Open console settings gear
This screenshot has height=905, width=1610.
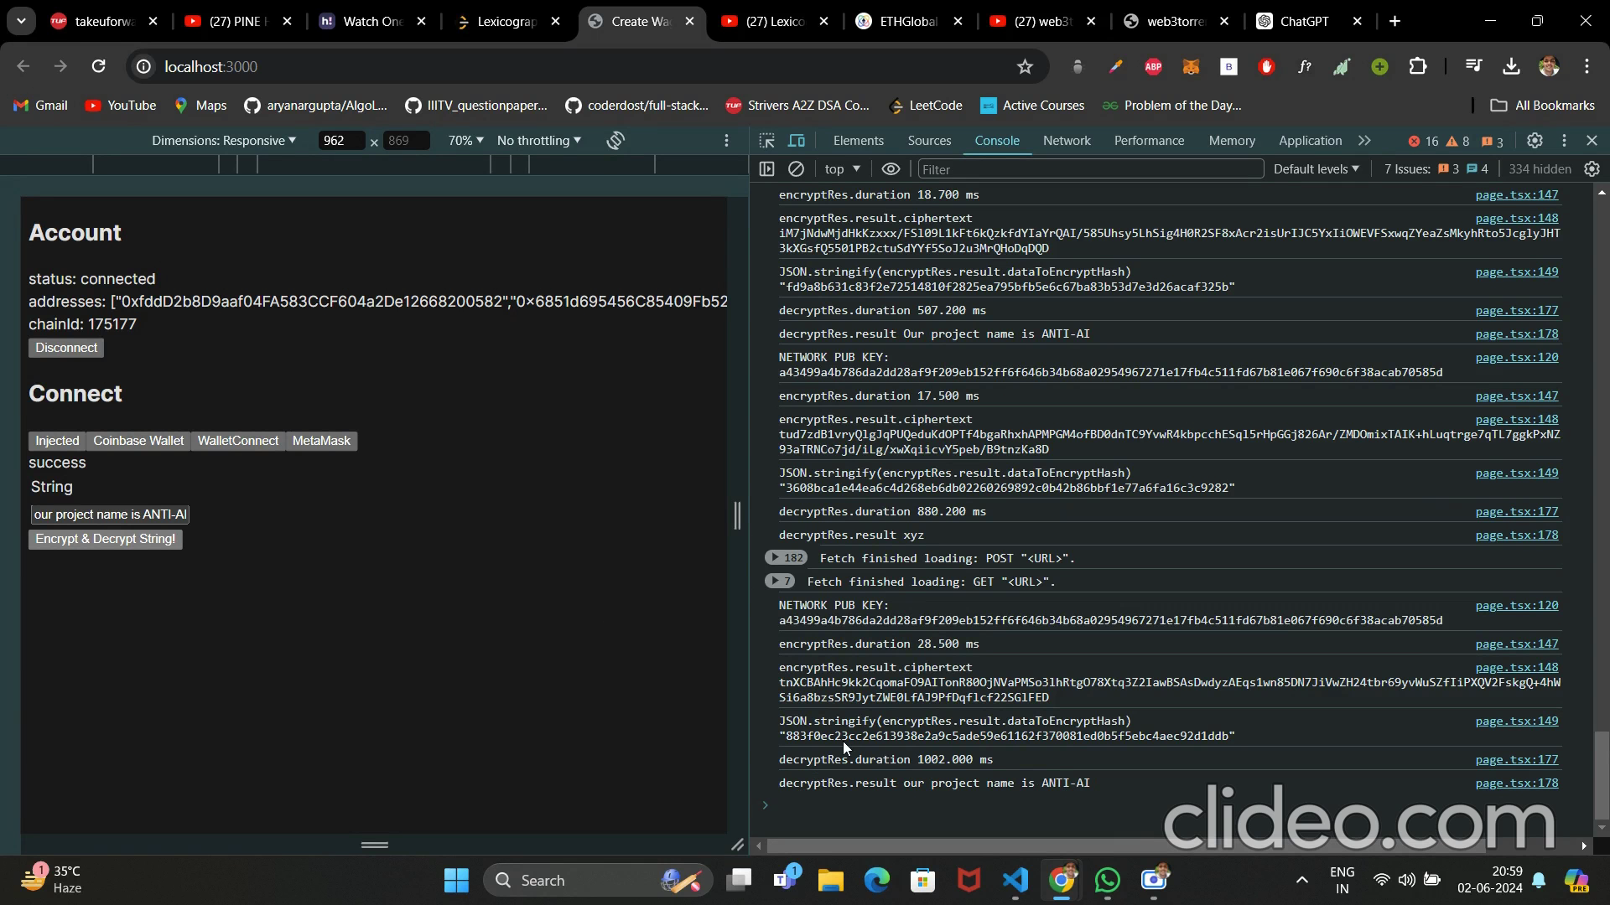tap(1592, 169)
